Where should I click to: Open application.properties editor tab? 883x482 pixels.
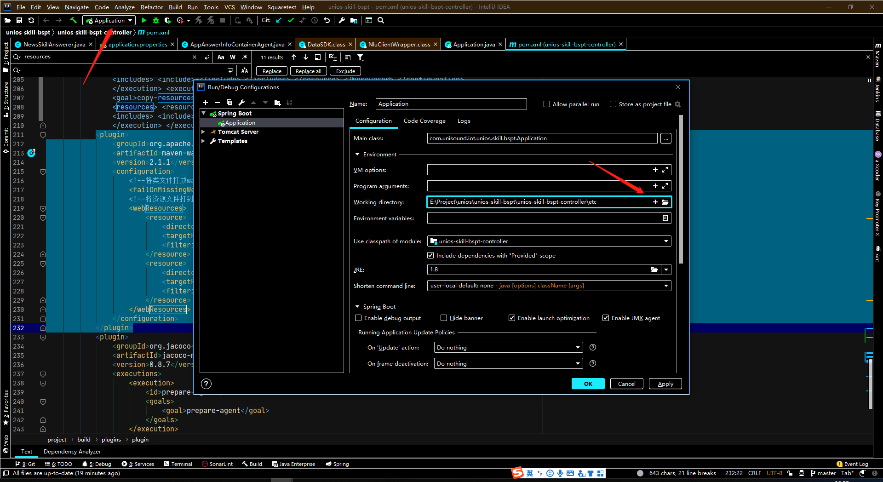[138, 44]
